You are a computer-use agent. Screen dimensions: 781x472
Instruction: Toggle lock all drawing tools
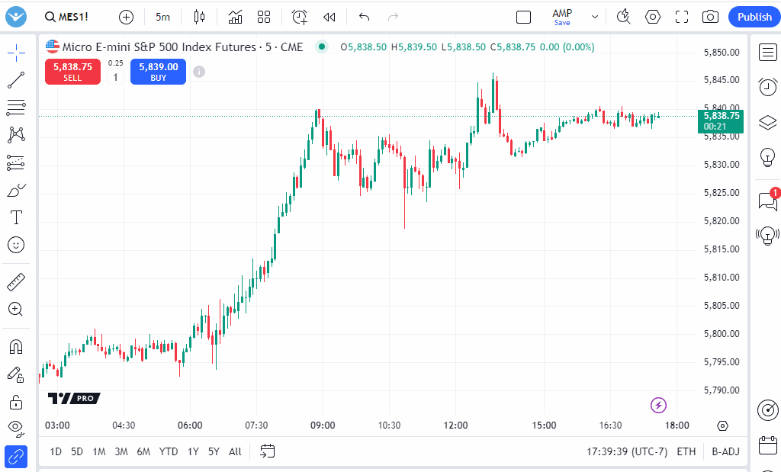tap(16, 402)
